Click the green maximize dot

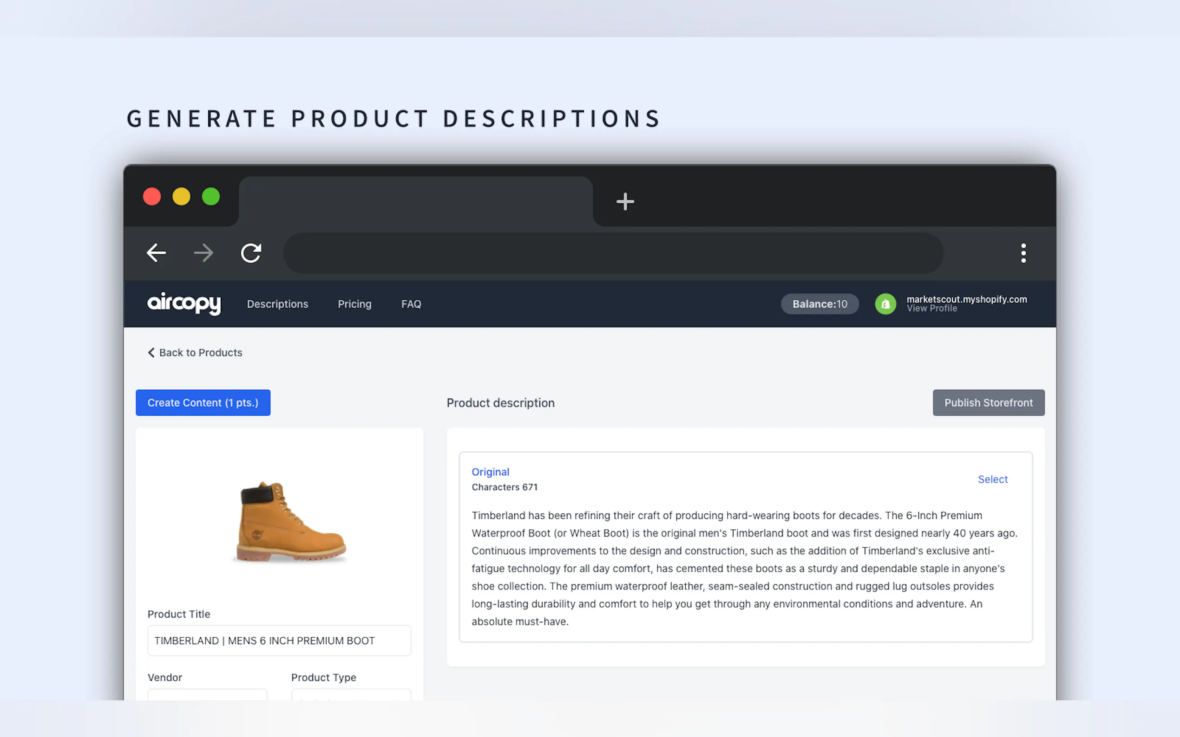(211, 196)
